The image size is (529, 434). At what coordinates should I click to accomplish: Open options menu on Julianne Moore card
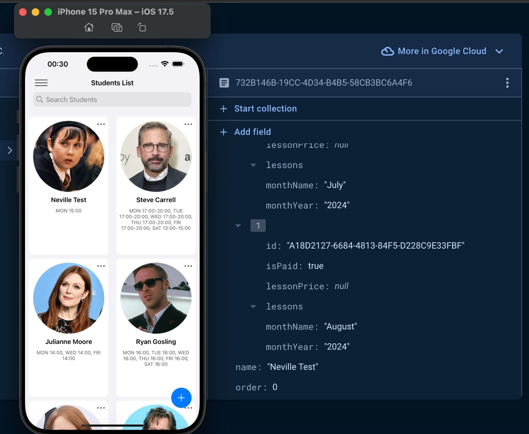click(101, 266)
